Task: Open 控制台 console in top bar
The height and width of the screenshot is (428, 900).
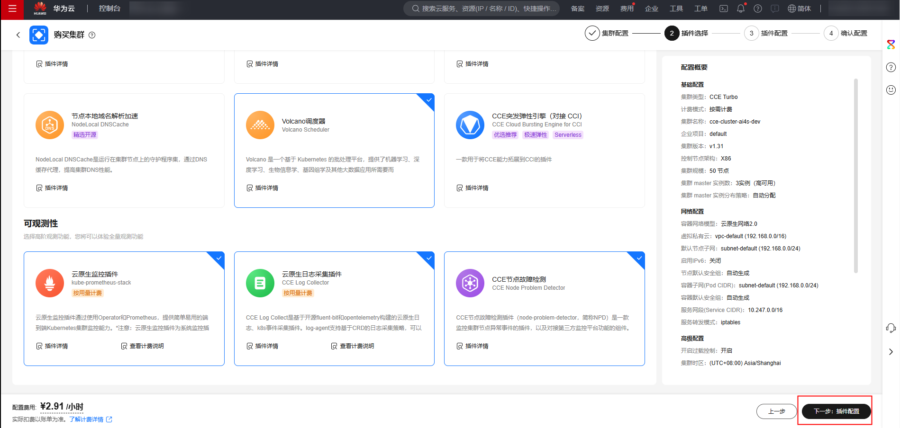Action: tap(109, 9)
